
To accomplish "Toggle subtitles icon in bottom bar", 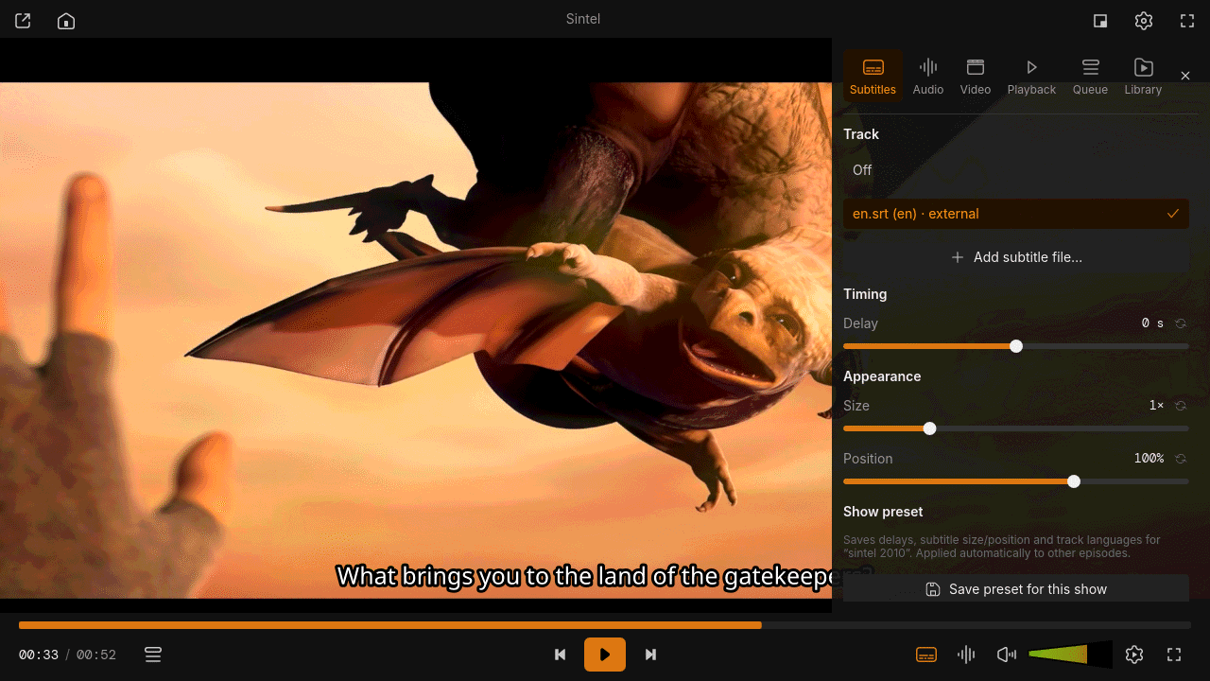I will click(926, 655).
